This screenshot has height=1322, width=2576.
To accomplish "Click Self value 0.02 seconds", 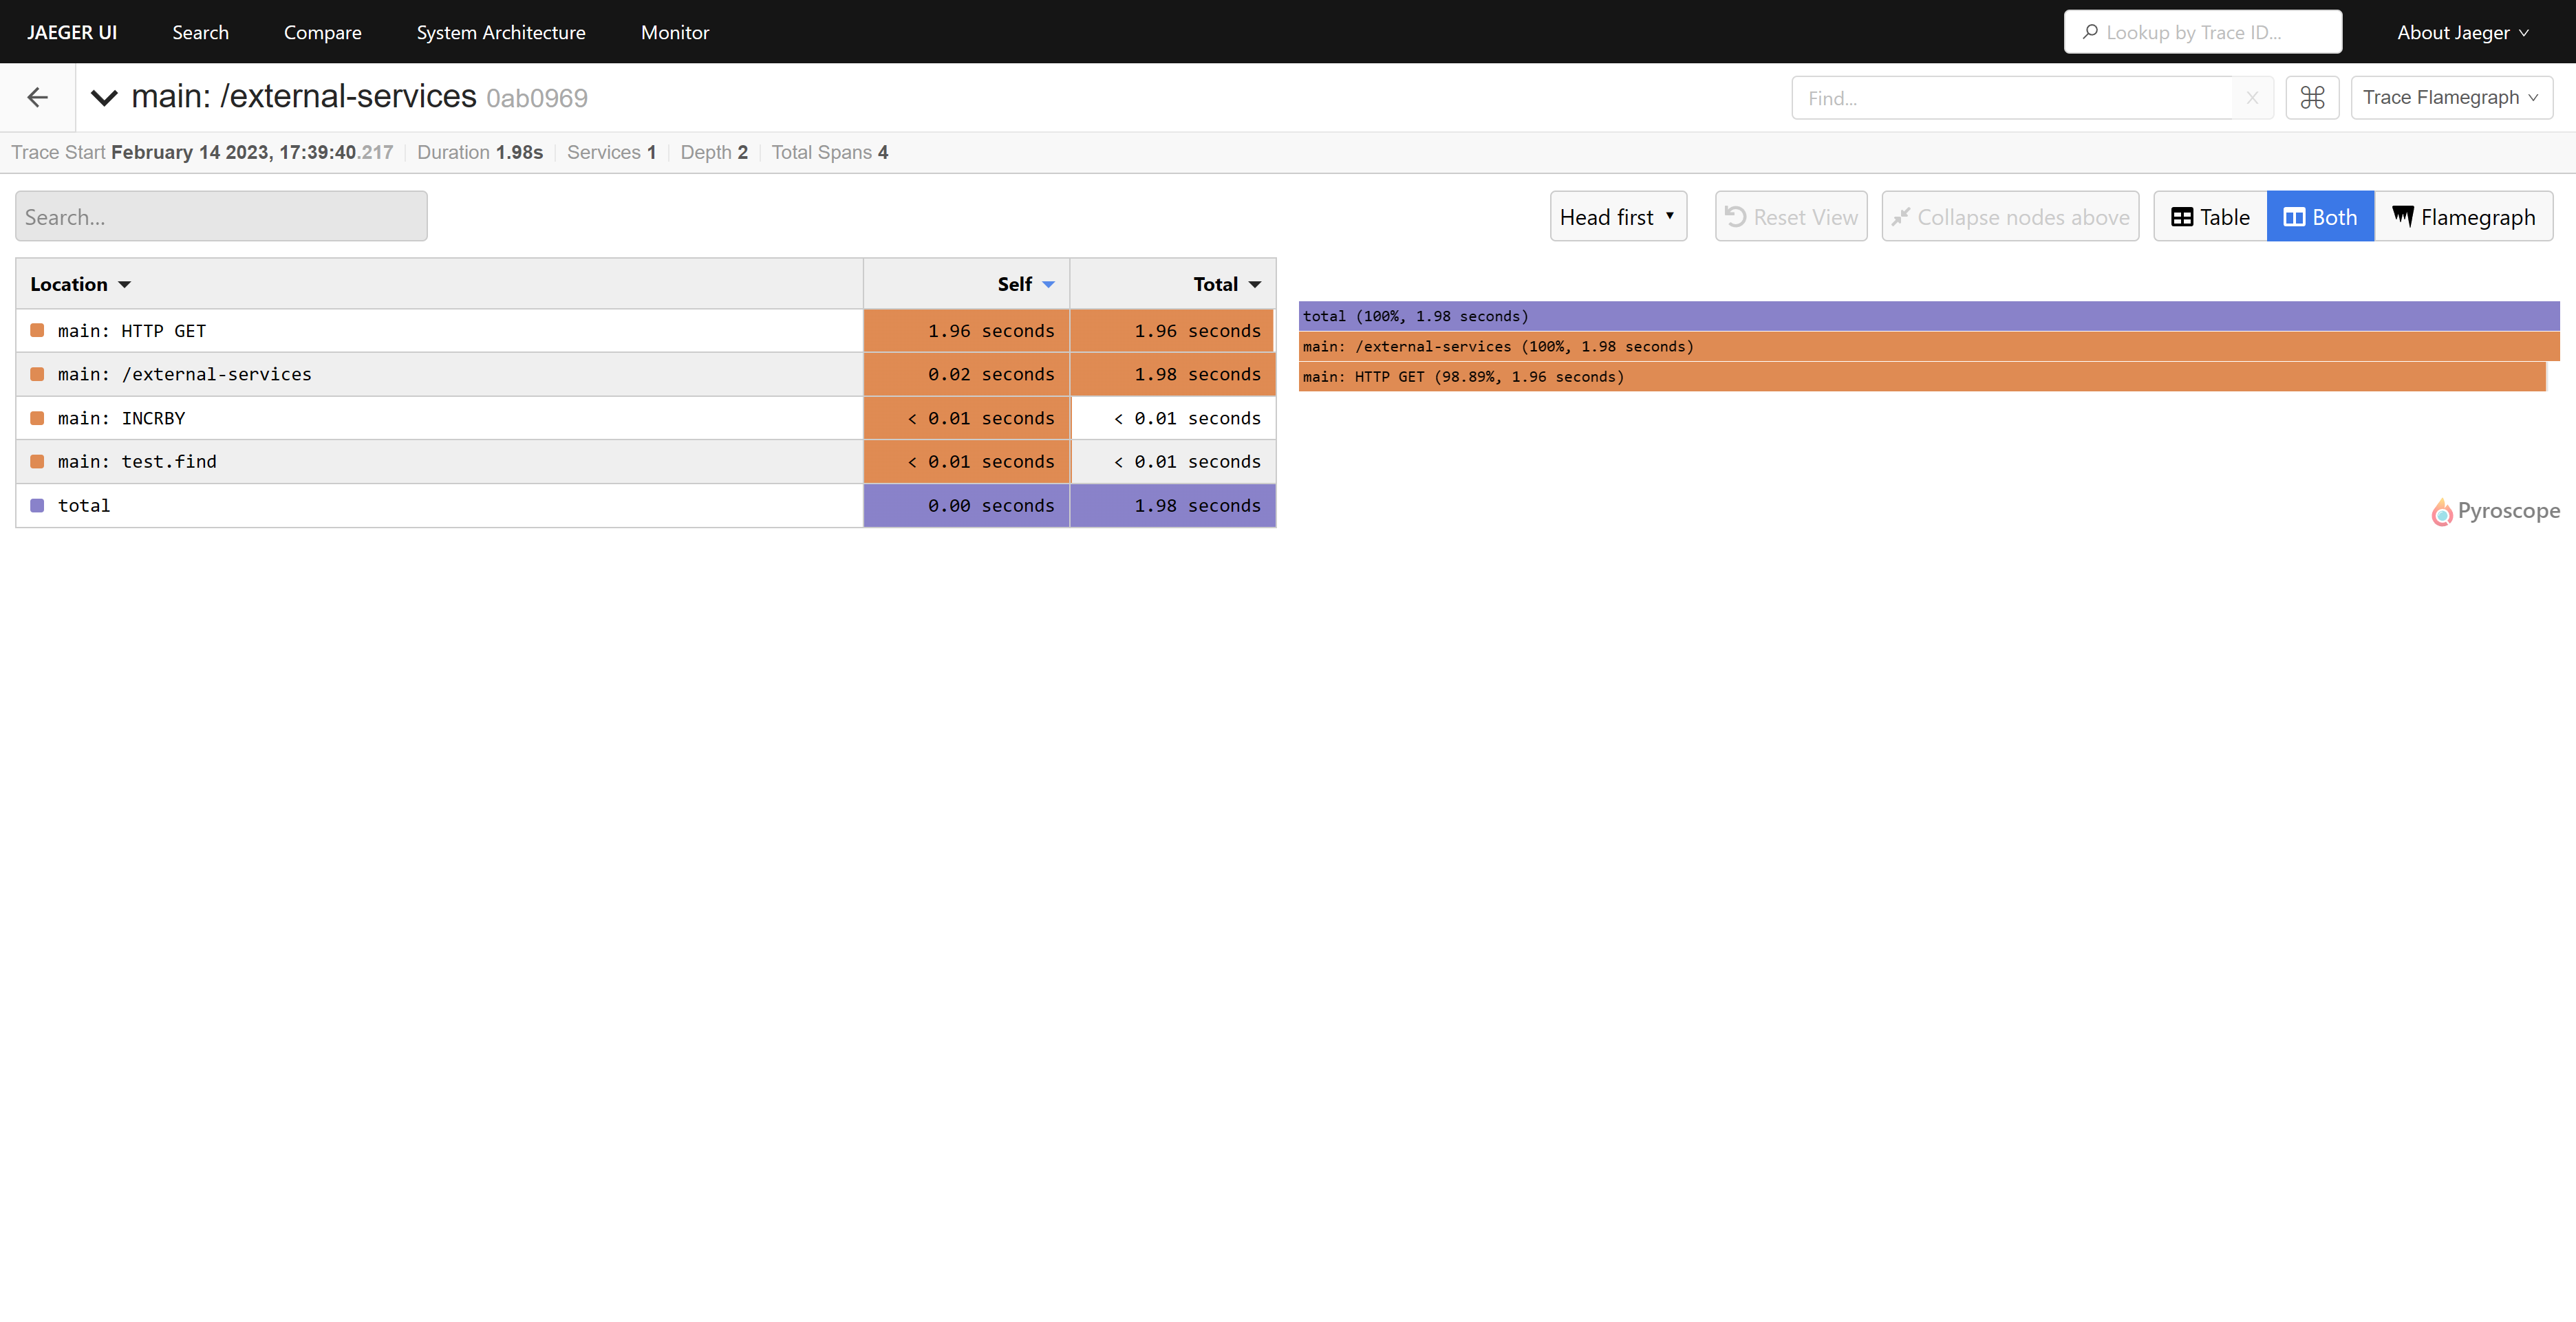I will click(990, 374).
